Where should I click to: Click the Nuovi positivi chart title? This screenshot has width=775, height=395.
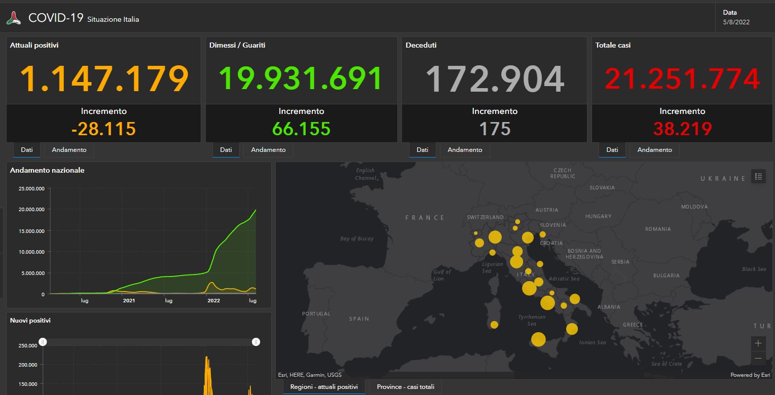pos(30,321)
